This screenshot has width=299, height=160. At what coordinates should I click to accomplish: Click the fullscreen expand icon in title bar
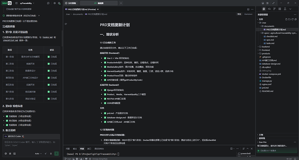(x=273, y=3)
